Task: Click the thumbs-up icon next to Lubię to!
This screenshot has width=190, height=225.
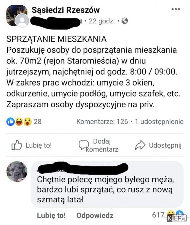Action: (17, 145)
